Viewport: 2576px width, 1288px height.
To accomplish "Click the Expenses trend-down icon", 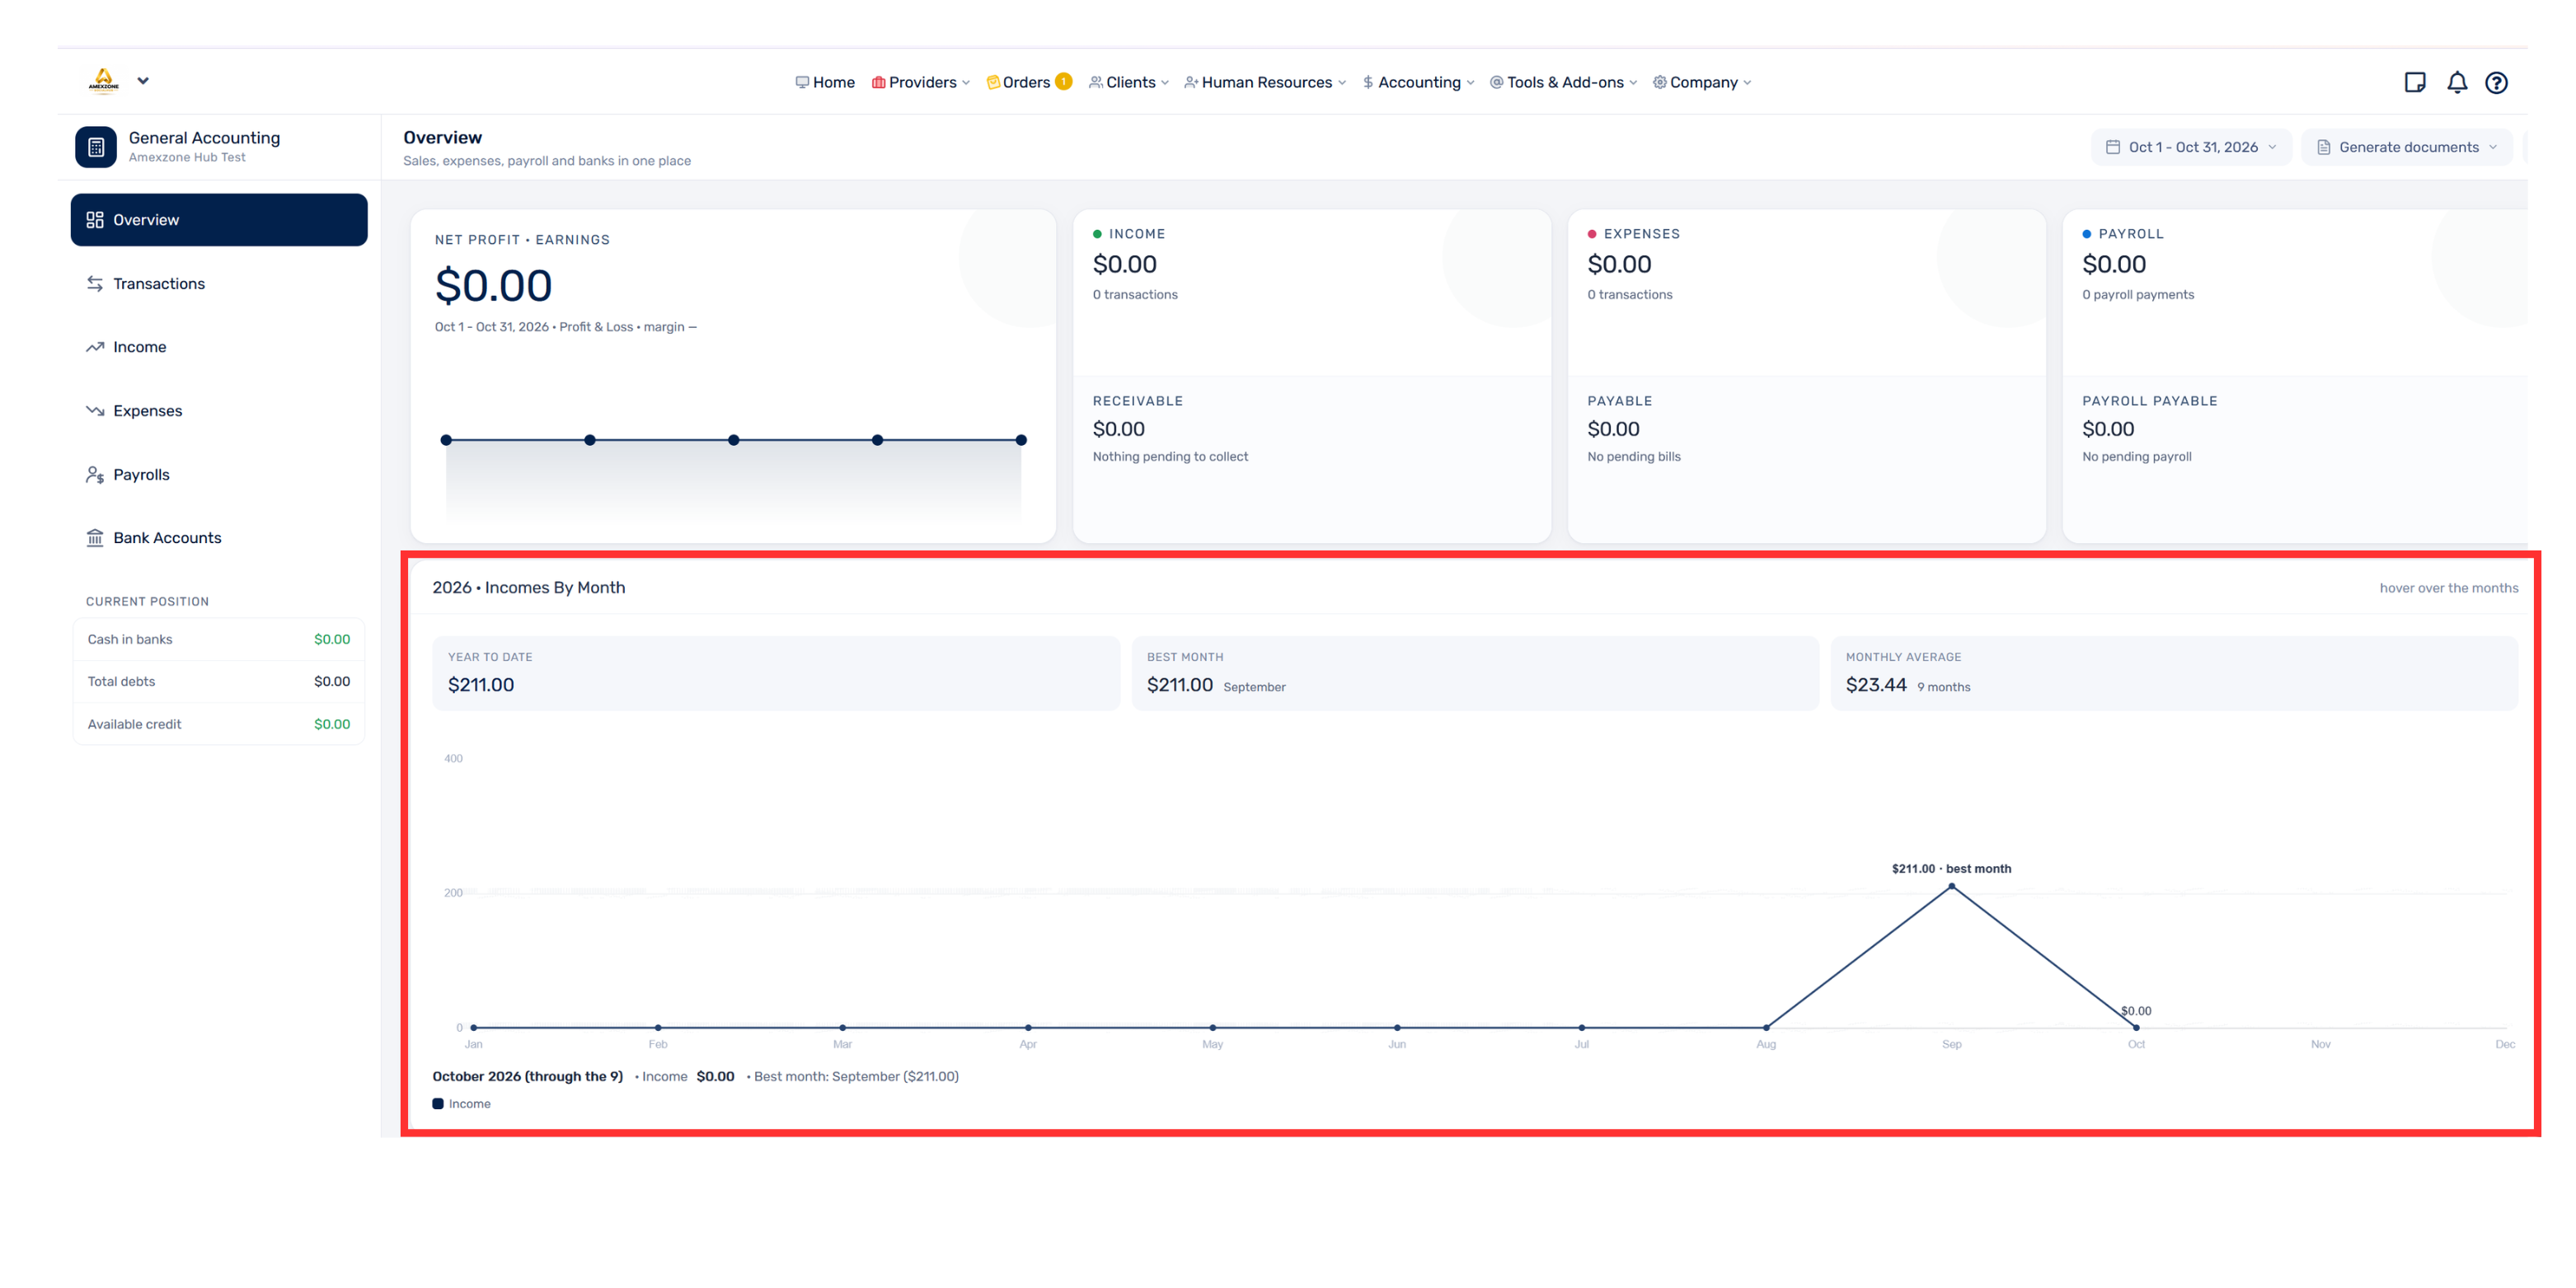I will (x=95, y=411).
